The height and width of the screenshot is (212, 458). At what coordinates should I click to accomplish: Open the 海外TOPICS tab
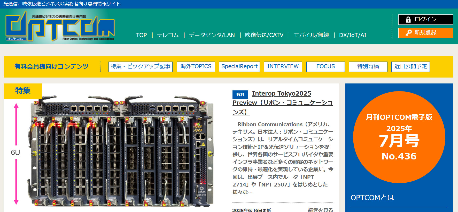[196, 66]
